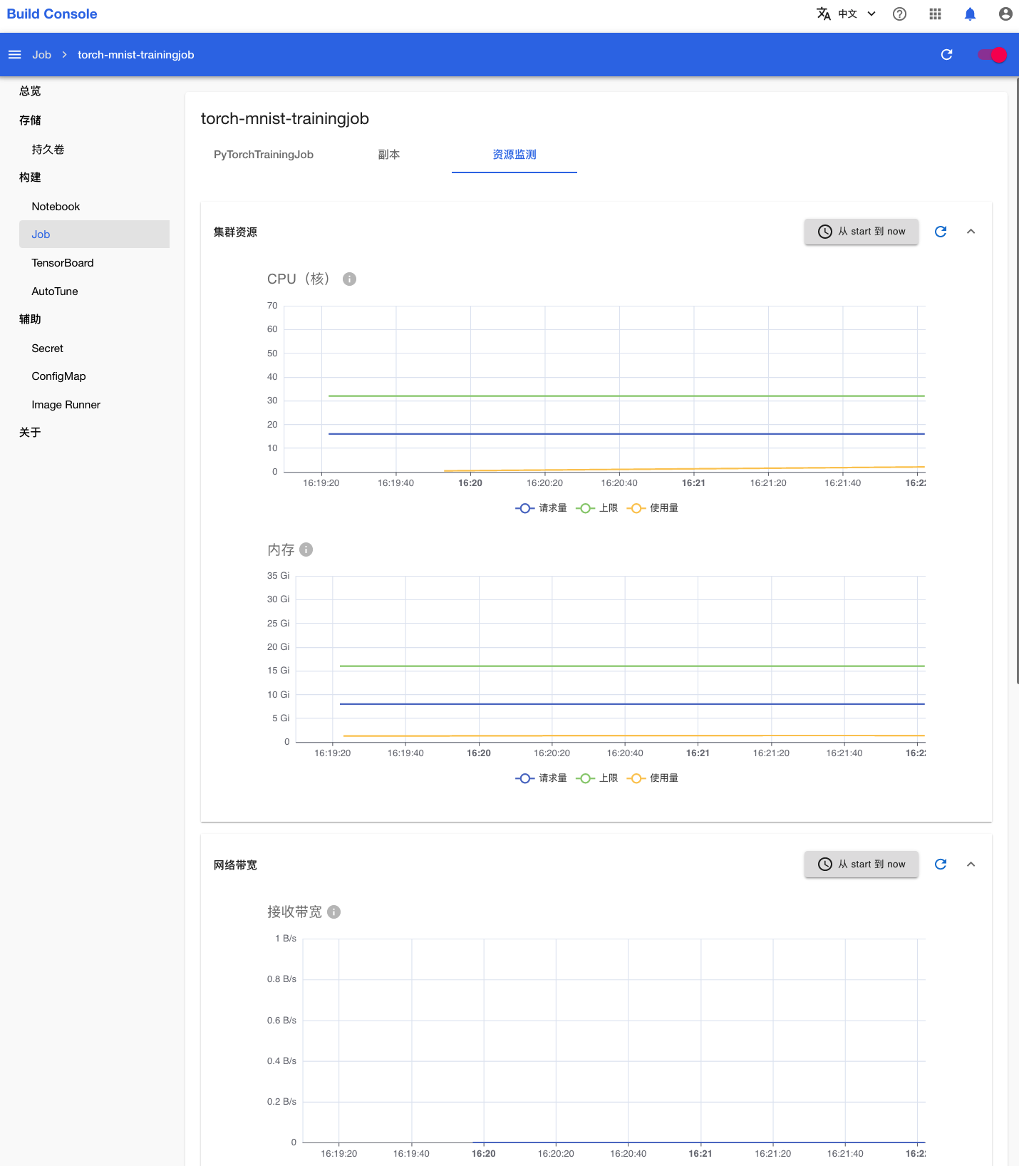Click the refresh icon in the blue header

tap(946, 55)
